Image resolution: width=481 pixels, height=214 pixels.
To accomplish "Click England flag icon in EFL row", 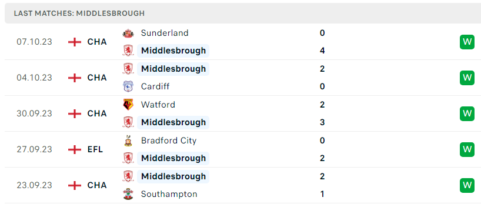I will (x=75, y=149).
